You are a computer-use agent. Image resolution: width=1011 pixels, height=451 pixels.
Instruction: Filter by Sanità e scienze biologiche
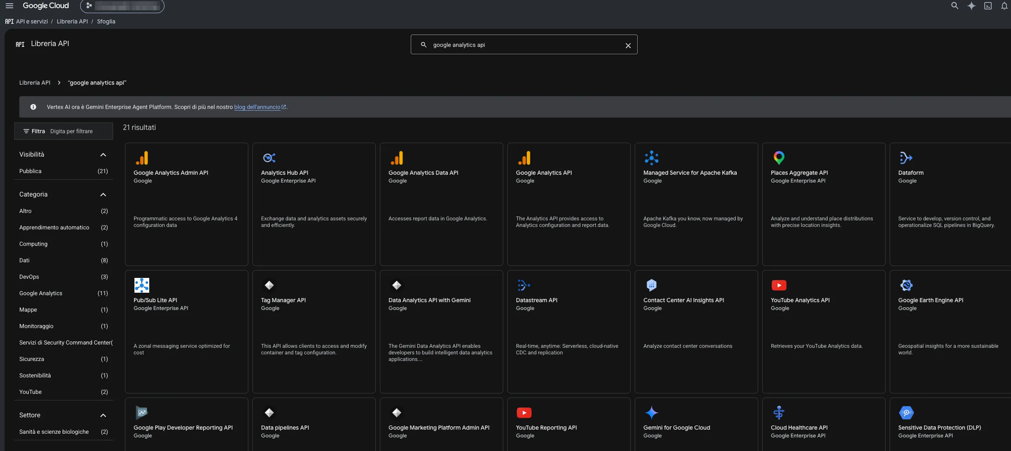[64, 432]
